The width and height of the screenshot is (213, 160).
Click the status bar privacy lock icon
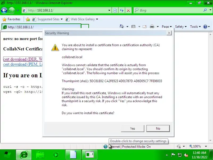point(179,146)
